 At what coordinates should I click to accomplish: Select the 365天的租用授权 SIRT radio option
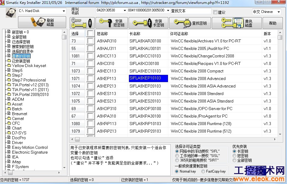(x=177, y=160)
